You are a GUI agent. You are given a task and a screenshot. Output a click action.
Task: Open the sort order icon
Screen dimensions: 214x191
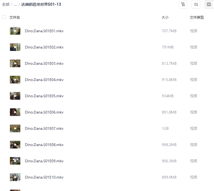click(196, 4)
